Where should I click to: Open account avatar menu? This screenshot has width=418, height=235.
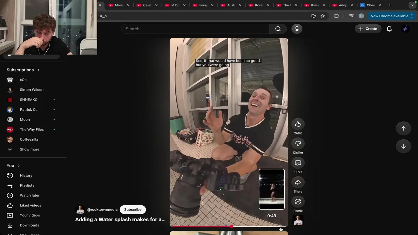pos(405,29)
